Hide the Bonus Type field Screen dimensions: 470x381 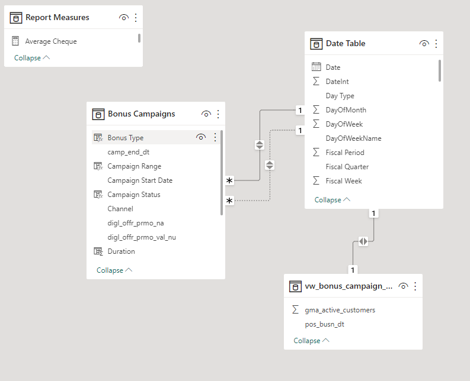point(201,137)
